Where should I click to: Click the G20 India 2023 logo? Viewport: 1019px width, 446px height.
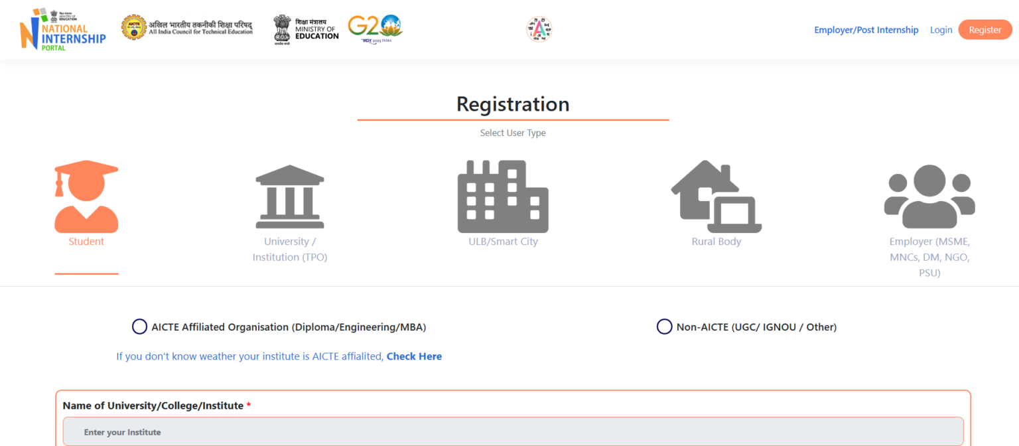(x=375, y=29)
